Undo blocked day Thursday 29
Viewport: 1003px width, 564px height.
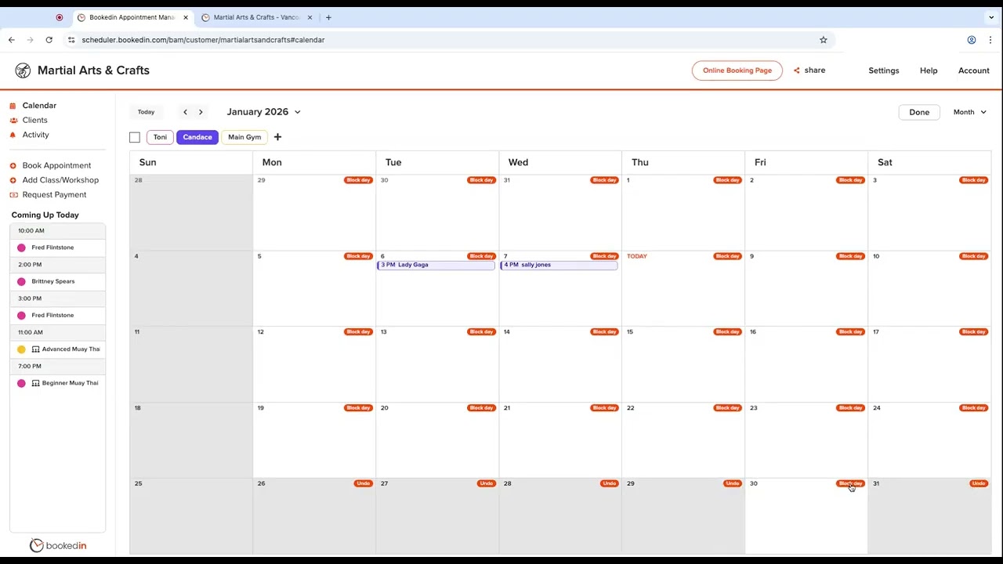(x=732, y=483)
